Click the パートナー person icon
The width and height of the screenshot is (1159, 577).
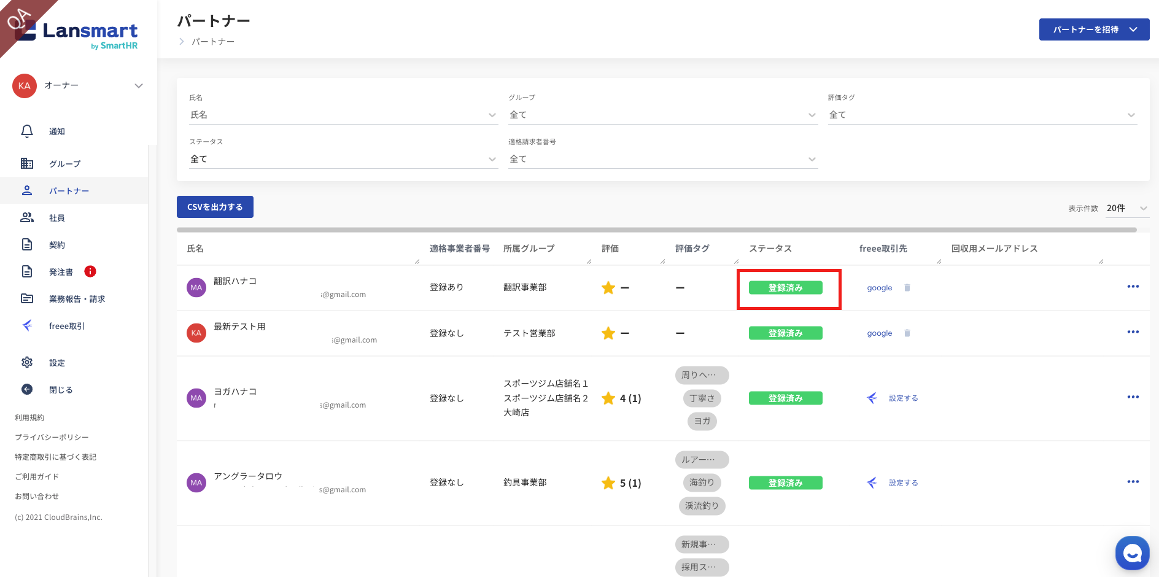27,190
